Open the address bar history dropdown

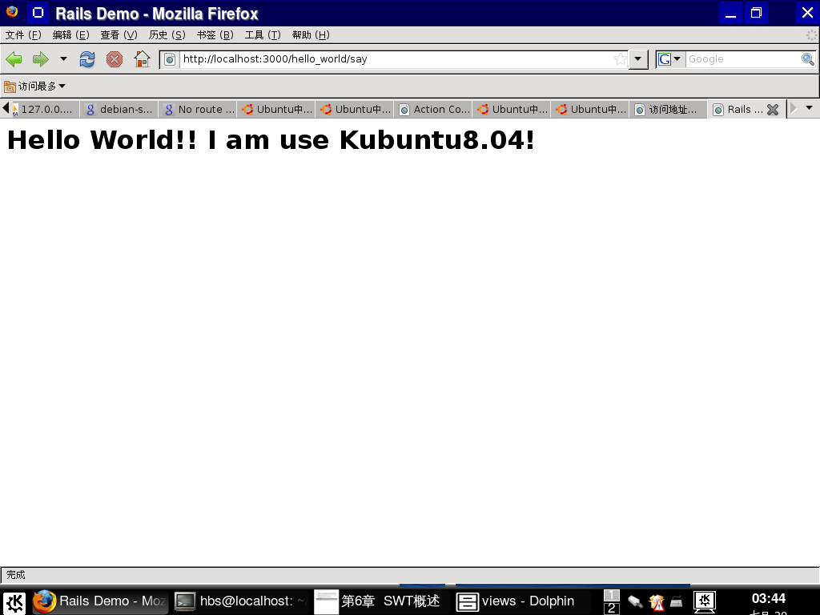pyautogui.click(x=637, y=59)
